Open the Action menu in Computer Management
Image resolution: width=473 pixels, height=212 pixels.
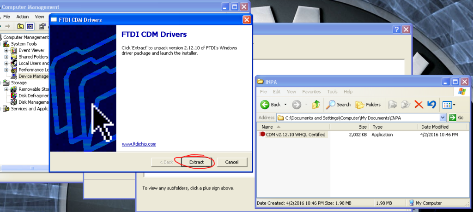click(x=22, y=17)
